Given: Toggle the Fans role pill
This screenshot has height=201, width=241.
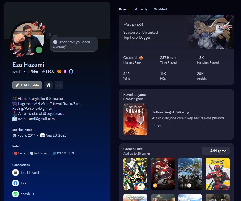Looking at the screenshot, I should [19, 153].
